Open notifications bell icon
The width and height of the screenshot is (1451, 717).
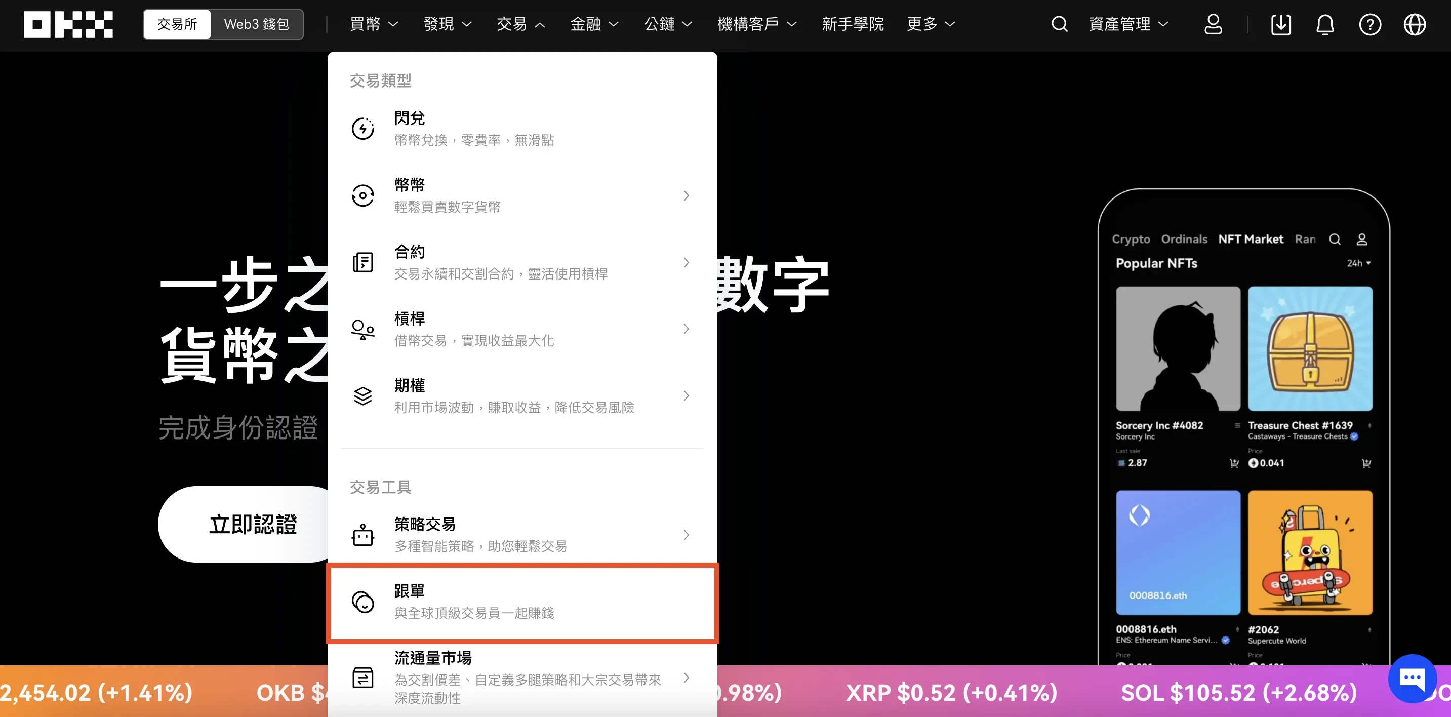point(1325,24)
